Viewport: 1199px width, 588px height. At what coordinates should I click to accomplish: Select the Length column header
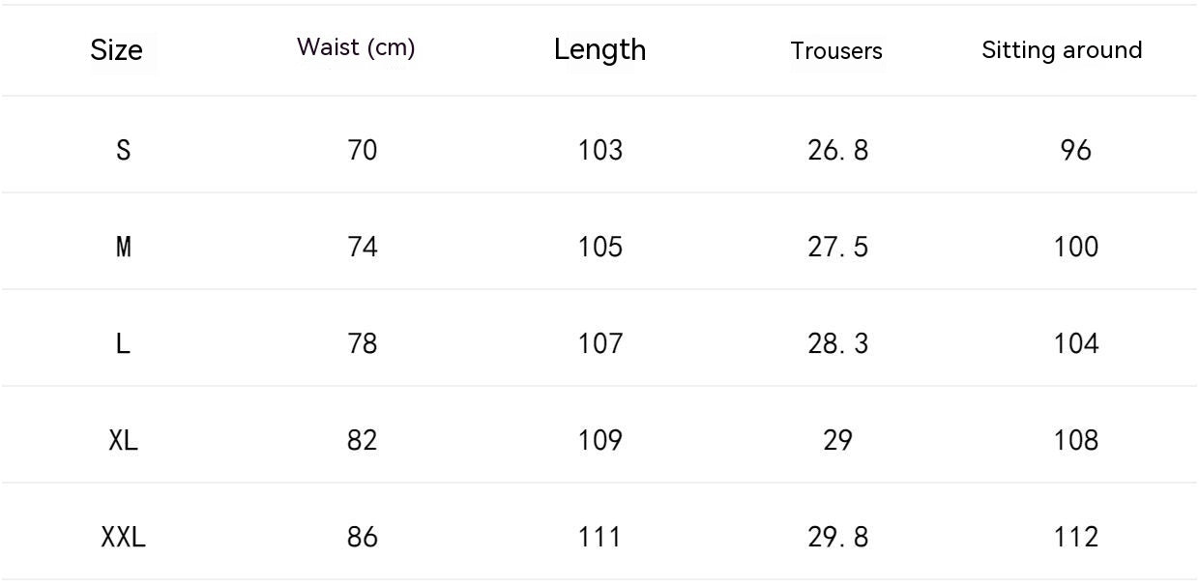[x=599, y=49]
